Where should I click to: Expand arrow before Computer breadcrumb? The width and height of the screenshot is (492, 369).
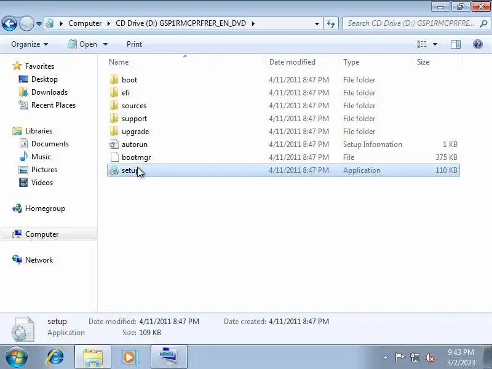coord(61,23)
